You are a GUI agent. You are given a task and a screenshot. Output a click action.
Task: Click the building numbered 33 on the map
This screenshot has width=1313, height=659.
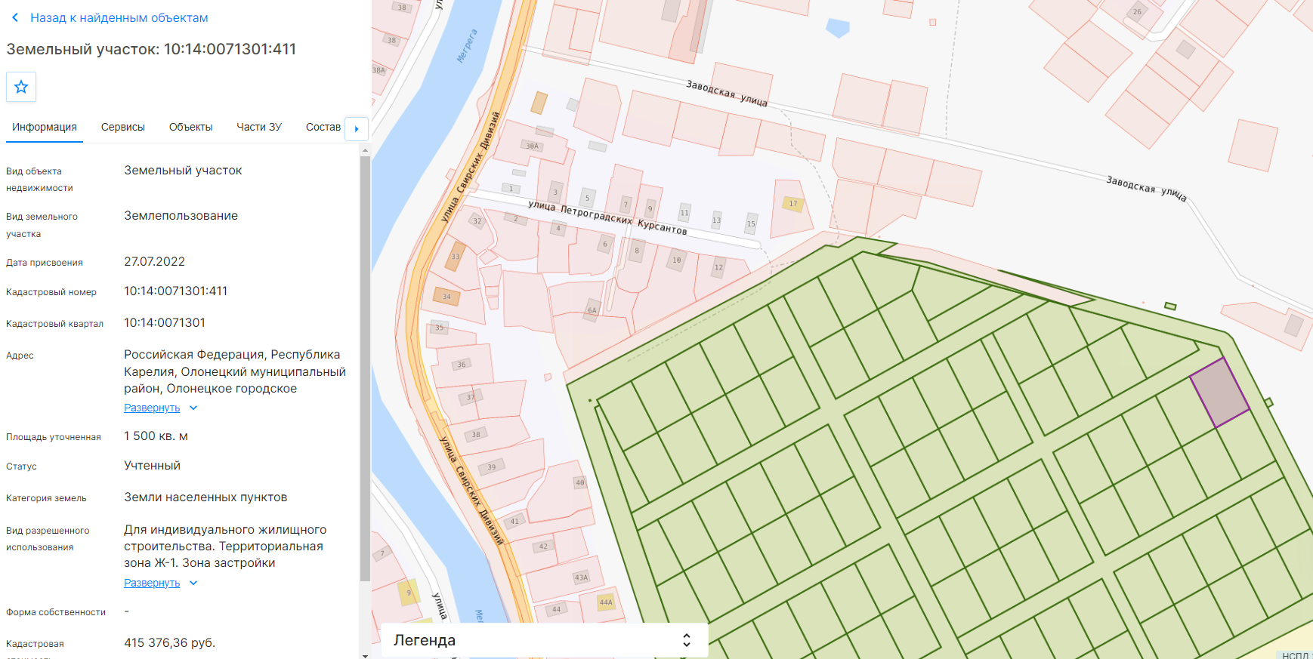(x=456, y=257)
